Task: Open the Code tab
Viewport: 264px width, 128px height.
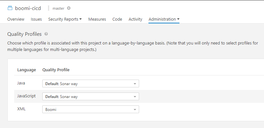Action: click(117, 19)
